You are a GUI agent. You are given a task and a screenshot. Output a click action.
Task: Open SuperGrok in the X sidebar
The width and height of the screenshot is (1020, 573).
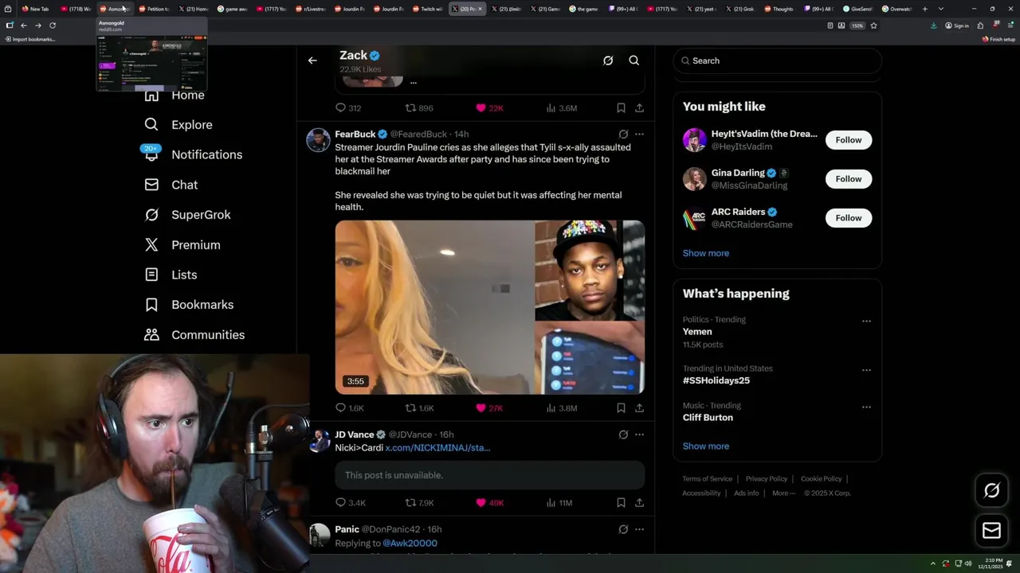pos(188,215)
